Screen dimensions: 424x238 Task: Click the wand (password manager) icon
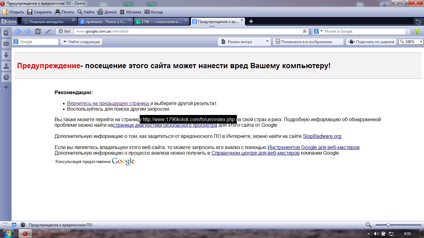pos(48,31)
